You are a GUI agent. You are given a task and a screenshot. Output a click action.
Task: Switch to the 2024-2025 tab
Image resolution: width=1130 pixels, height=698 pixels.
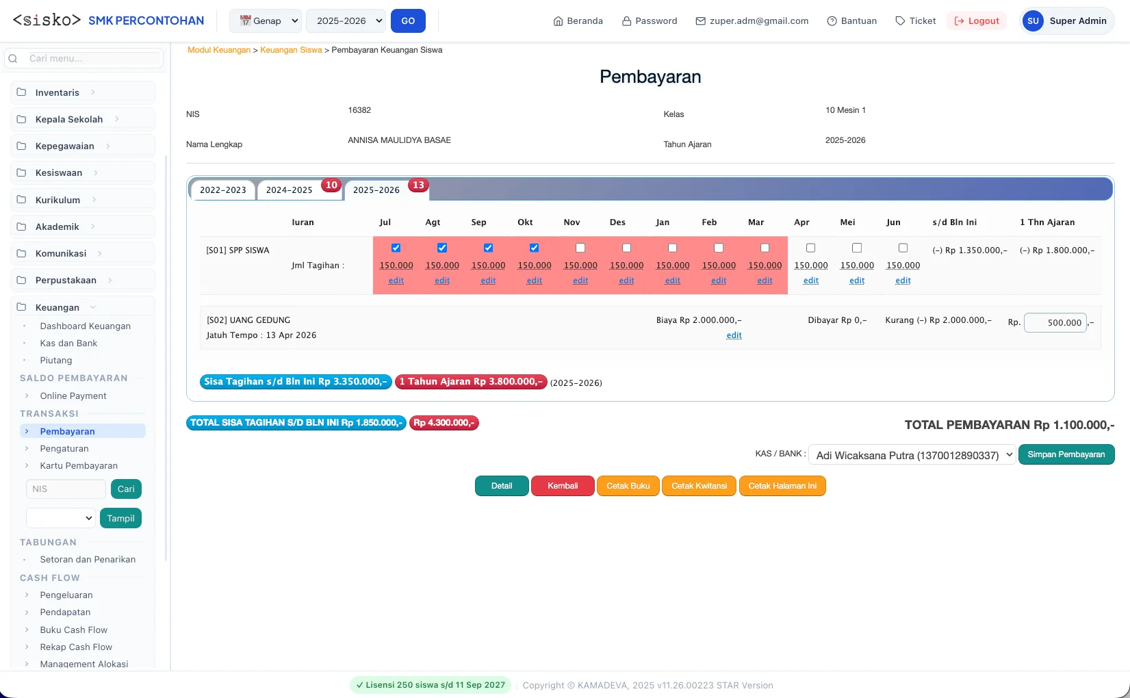[289, 190]
